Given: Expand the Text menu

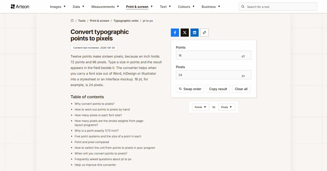Looking at the screenshot, I should pos(165,7).
